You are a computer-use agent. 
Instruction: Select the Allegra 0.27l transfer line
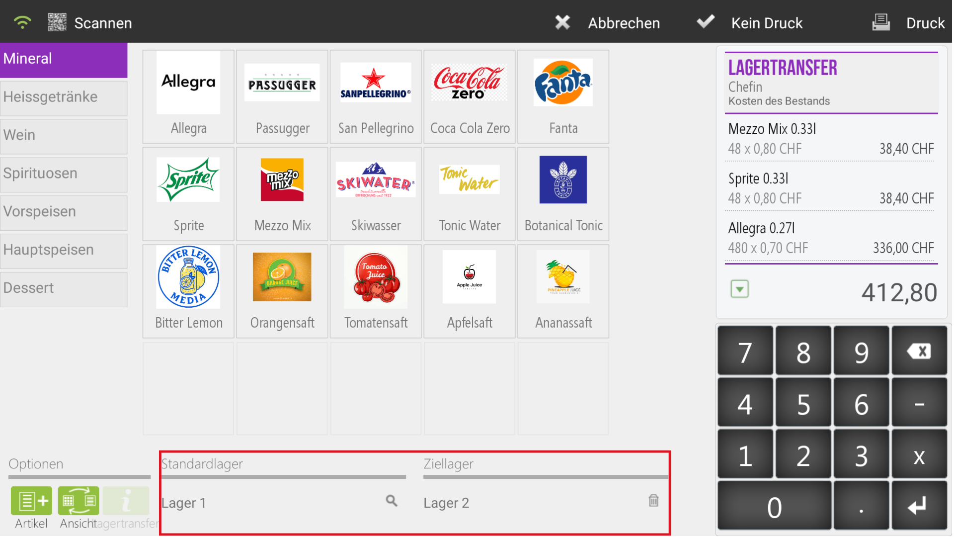coord(831,238)
